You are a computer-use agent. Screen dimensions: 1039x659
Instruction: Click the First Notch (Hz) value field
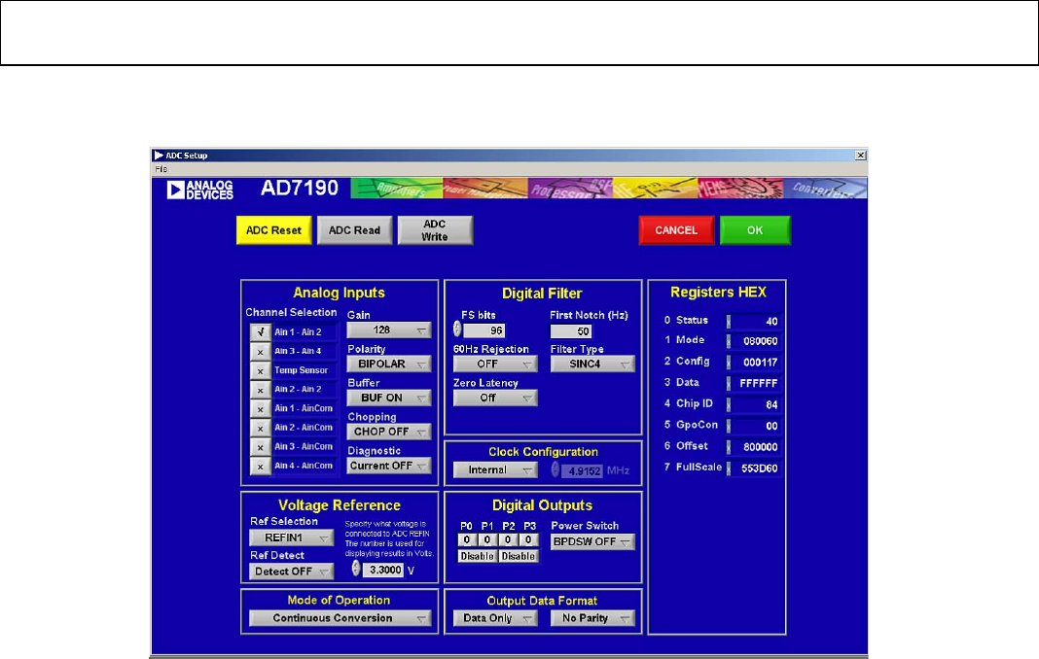571,331
